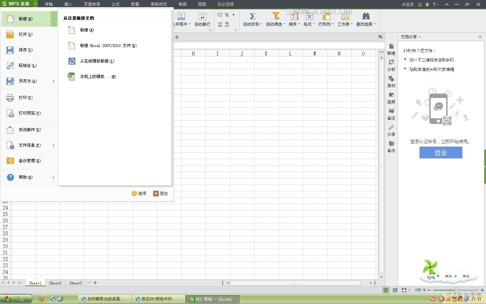Click the 本机上的模板 icon
The height and width of the screenshot is (304, 486).
coord(72,77)
